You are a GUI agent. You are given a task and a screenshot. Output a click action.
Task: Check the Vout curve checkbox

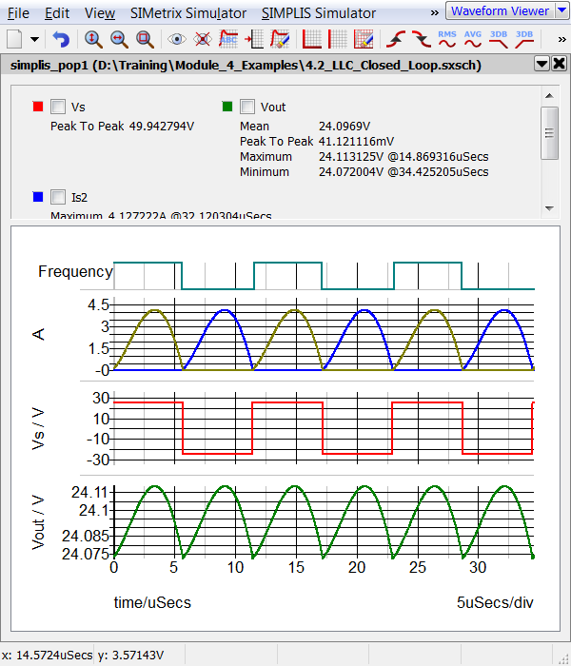point(247,107)
